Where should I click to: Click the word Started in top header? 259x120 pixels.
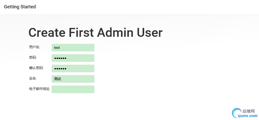28,7
